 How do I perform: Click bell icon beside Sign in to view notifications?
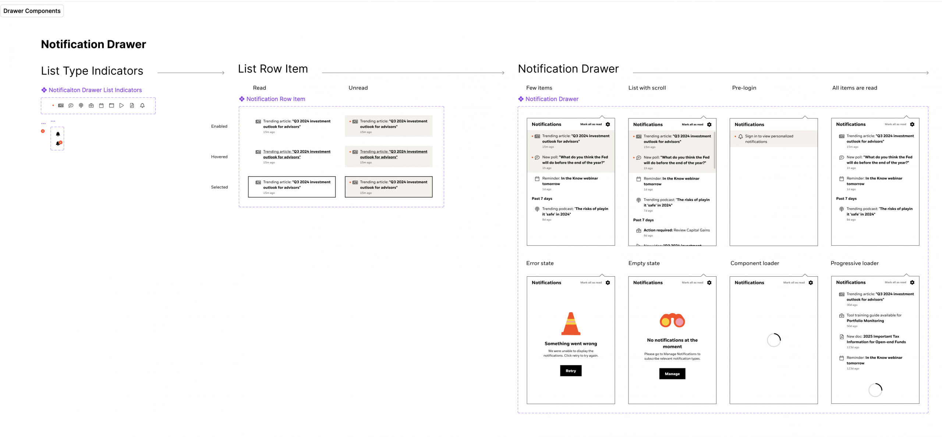pos(740,137)
